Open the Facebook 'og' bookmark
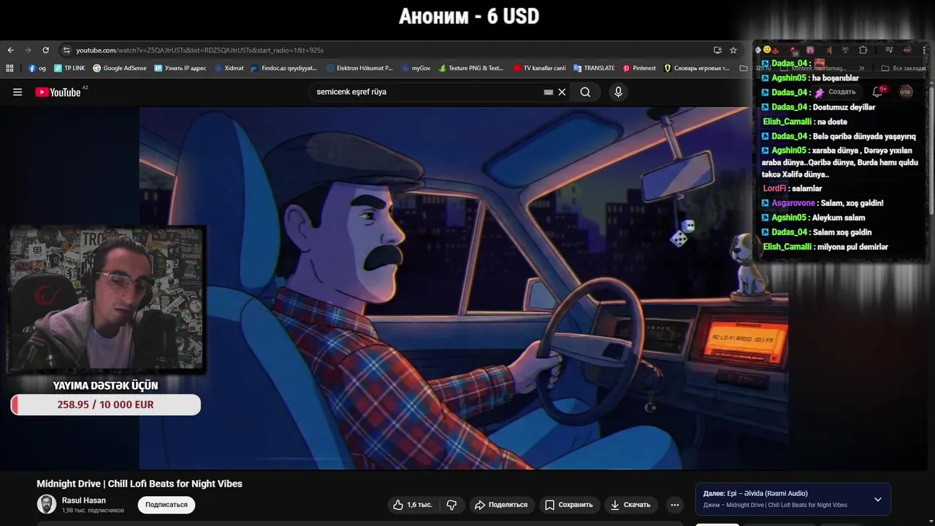 [x=37, y=68]
